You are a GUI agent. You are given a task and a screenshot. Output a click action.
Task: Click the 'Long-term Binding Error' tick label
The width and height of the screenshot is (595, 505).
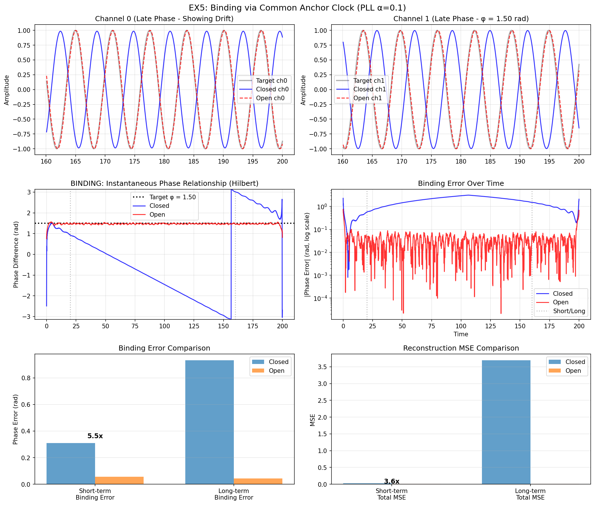(x=234, y=494)
